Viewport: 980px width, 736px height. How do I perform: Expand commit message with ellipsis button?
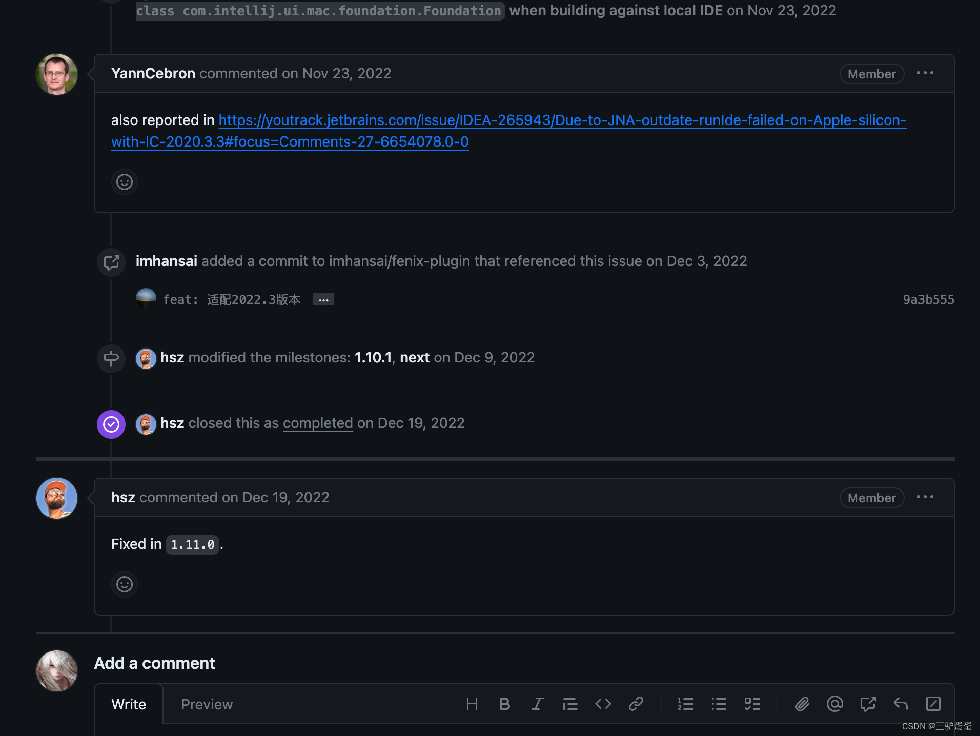tap(323, 300)
